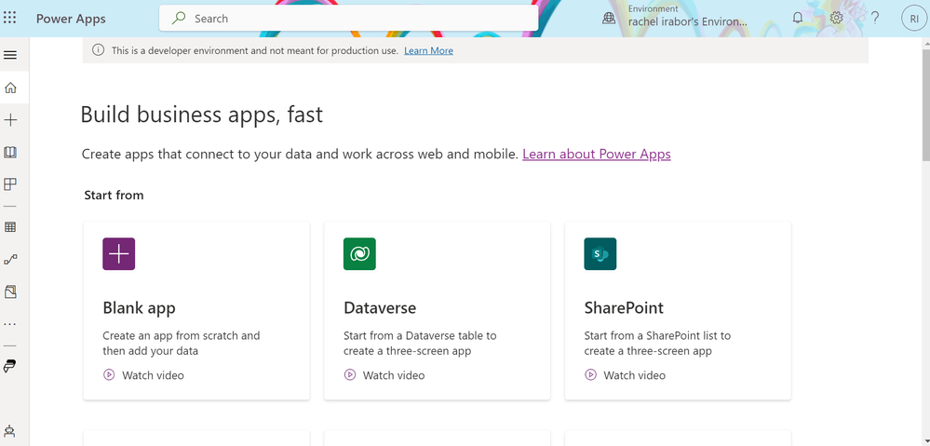
Task: Collapse the left navigation hamburger menu
Action: pyautogui.click(x=10, y=55)
